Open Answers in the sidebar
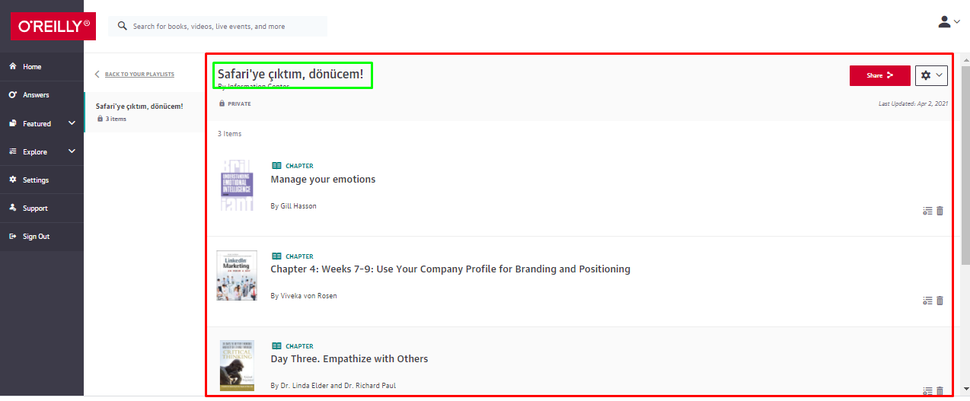Image resolution: width=970 pixels, height=401 pixels. click(x=36, y=95)
